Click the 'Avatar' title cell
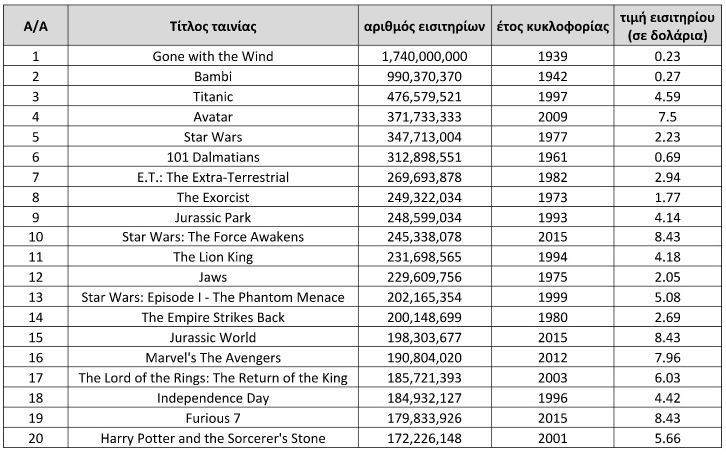The width and height of the screenshot is (726, 455). (212, 117)
